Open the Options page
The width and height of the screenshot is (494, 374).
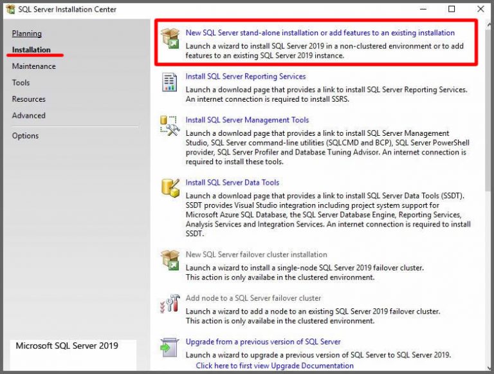click(x=25, y=136)
